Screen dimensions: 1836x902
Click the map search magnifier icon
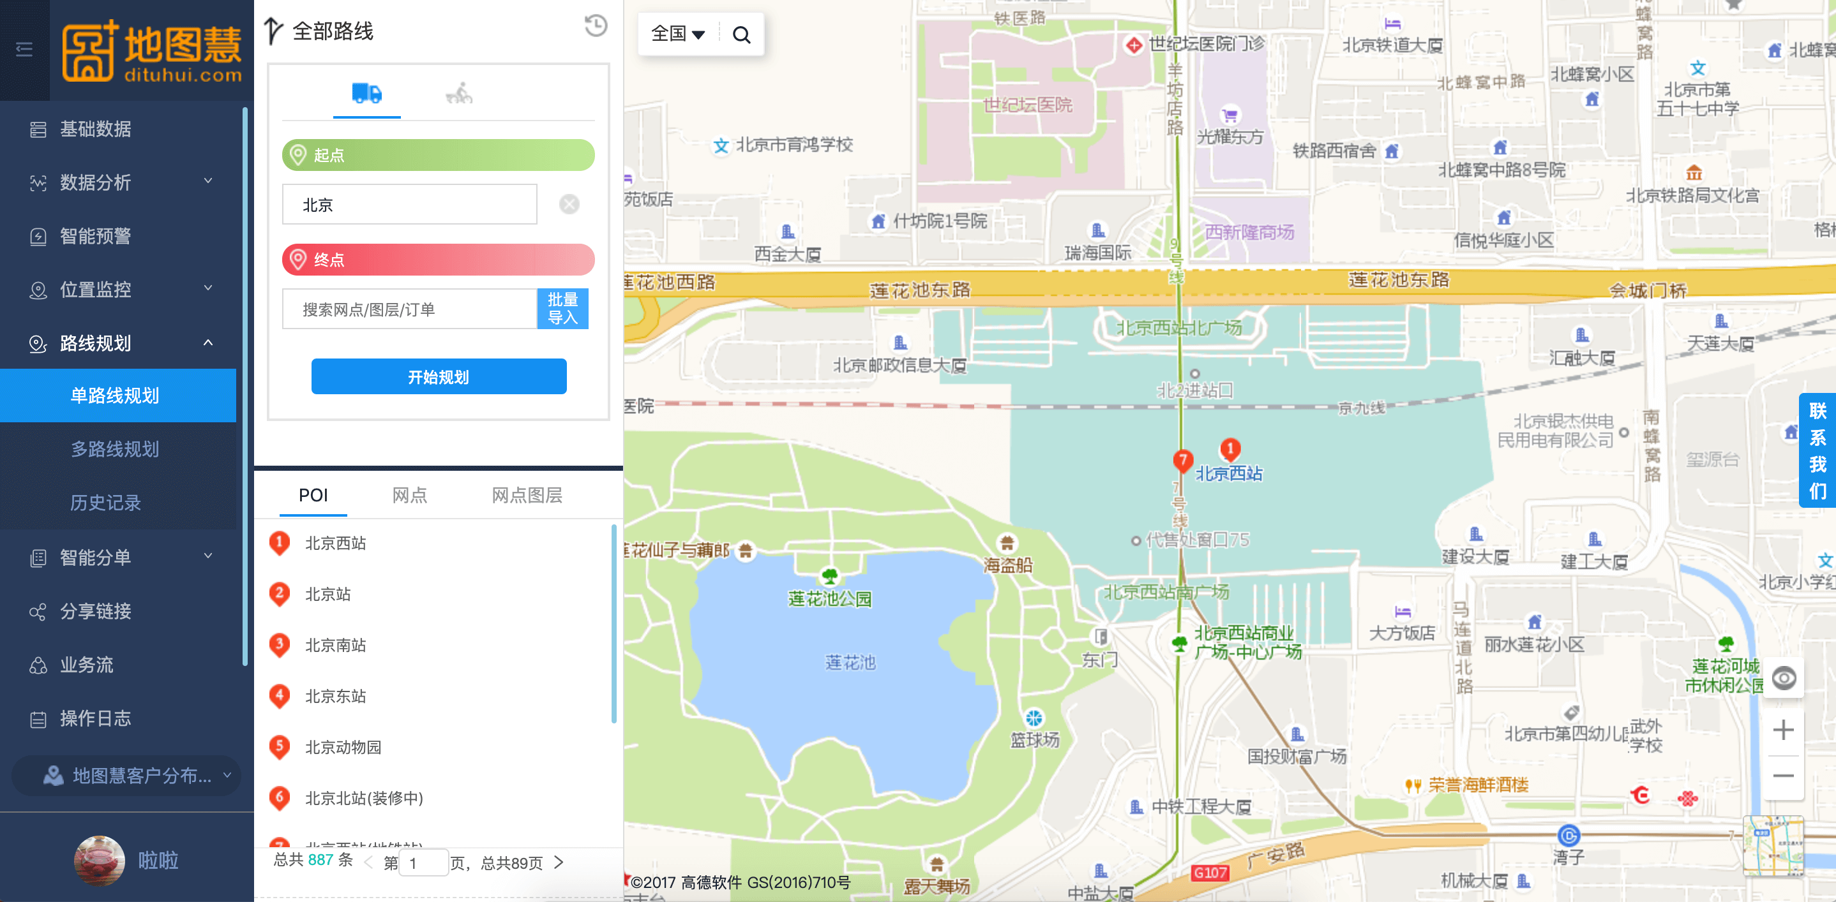(741, 34)
